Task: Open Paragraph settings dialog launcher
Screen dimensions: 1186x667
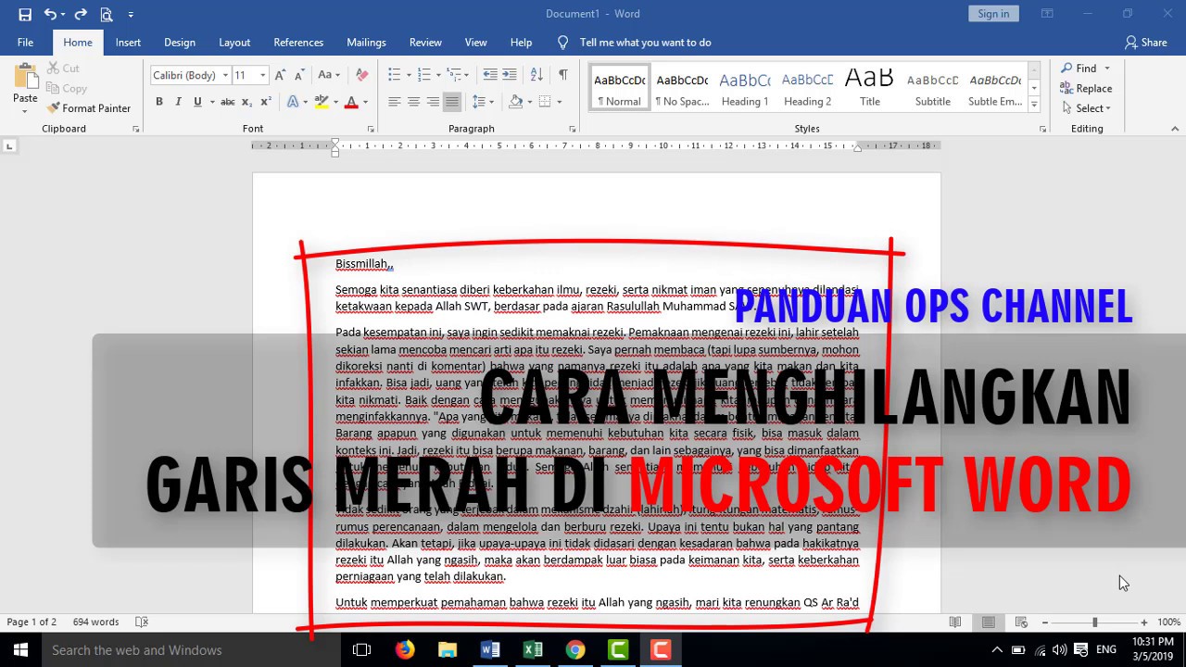Action: pyautogui.click(x=572, y=129)
